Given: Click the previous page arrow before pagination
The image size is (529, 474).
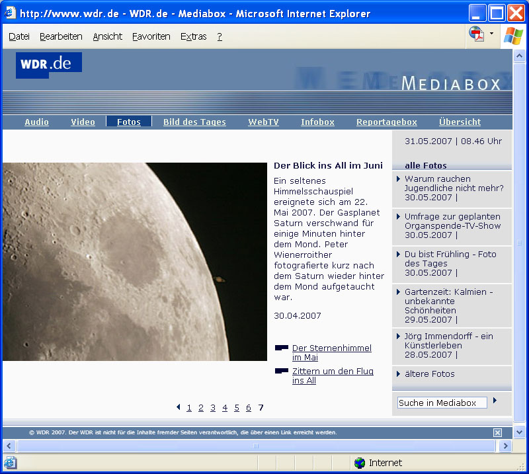Looking at the screenshot, I should coord(178,407).
